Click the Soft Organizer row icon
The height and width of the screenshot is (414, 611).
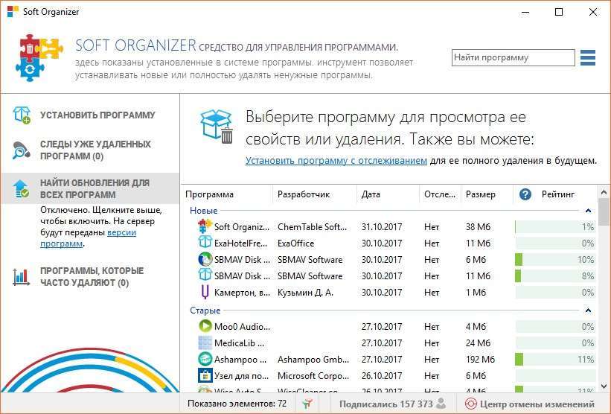[205, 226]
